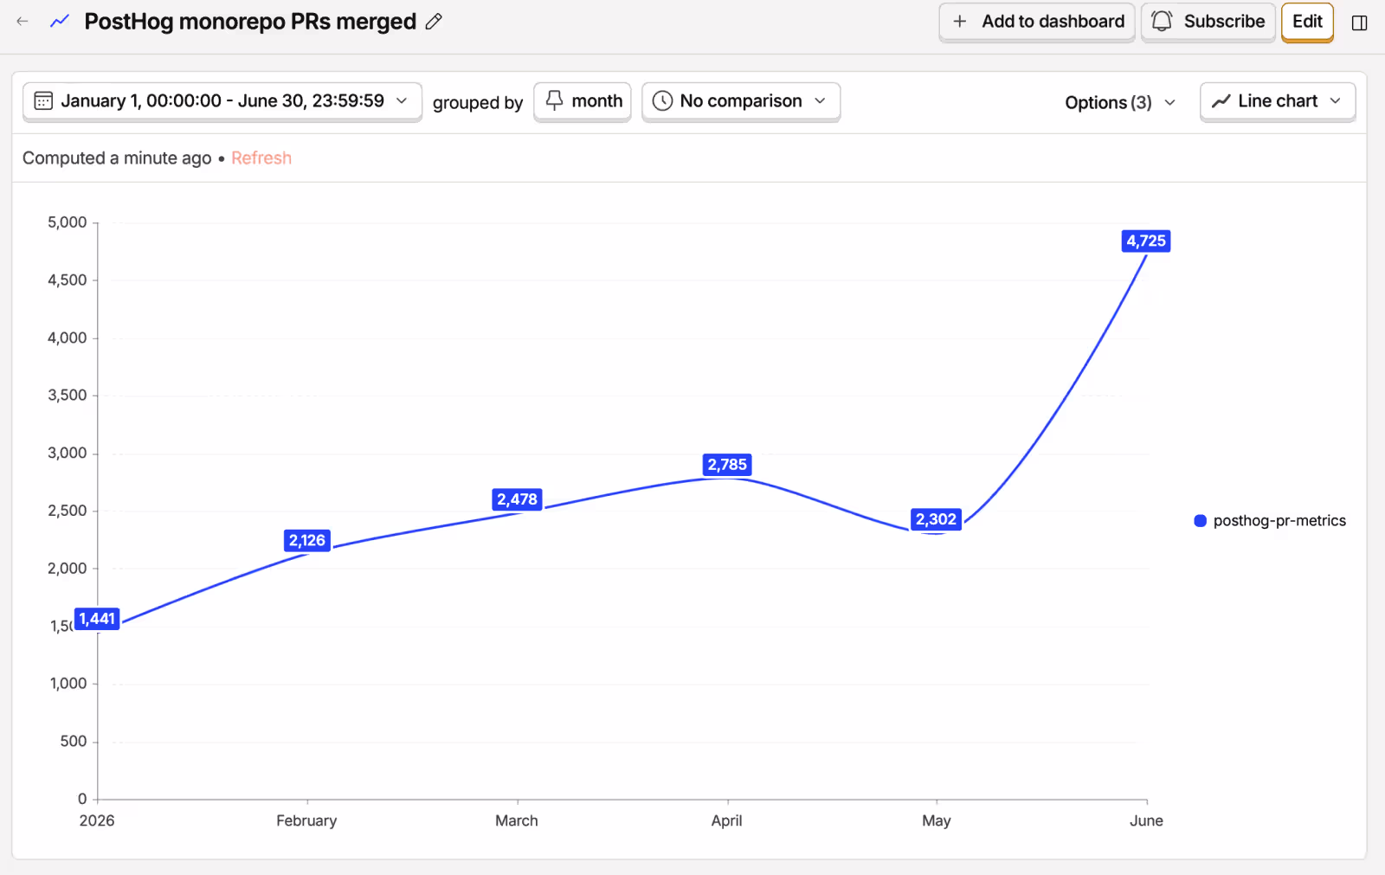1385x875 pixels.
Task: Click the back arrow icon
Action: click(x=23, y=22)
